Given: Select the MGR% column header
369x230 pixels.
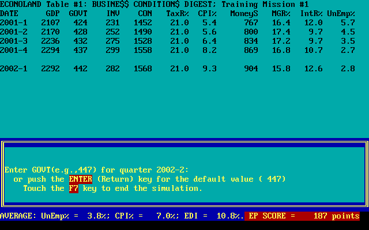Looking at the screenshot, I should click(x=281, y=14).
